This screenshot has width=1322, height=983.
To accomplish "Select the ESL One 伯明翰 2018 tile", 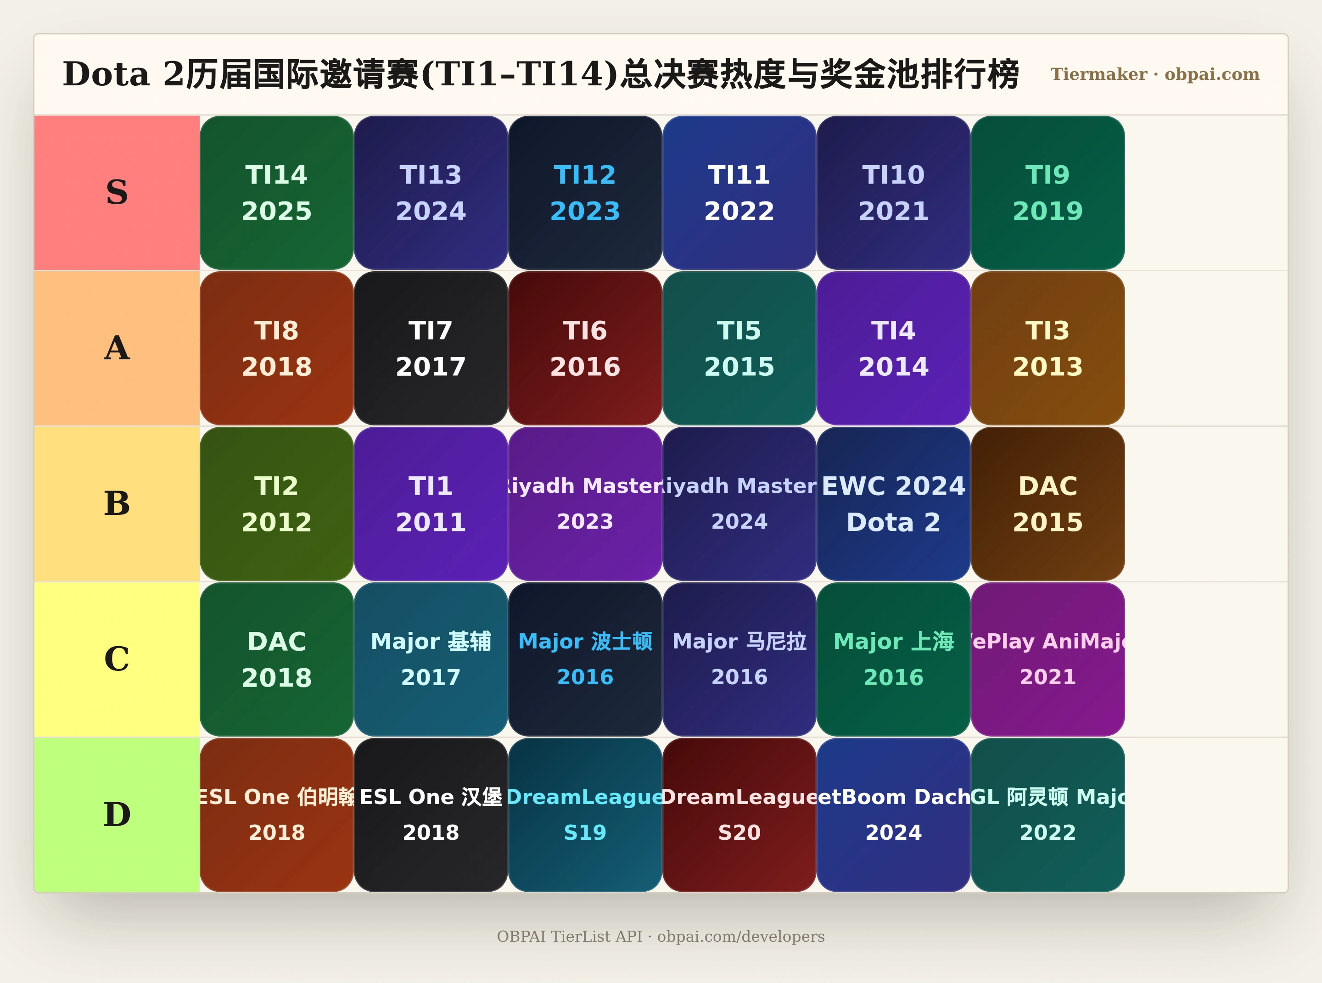I will click(277, 815).
